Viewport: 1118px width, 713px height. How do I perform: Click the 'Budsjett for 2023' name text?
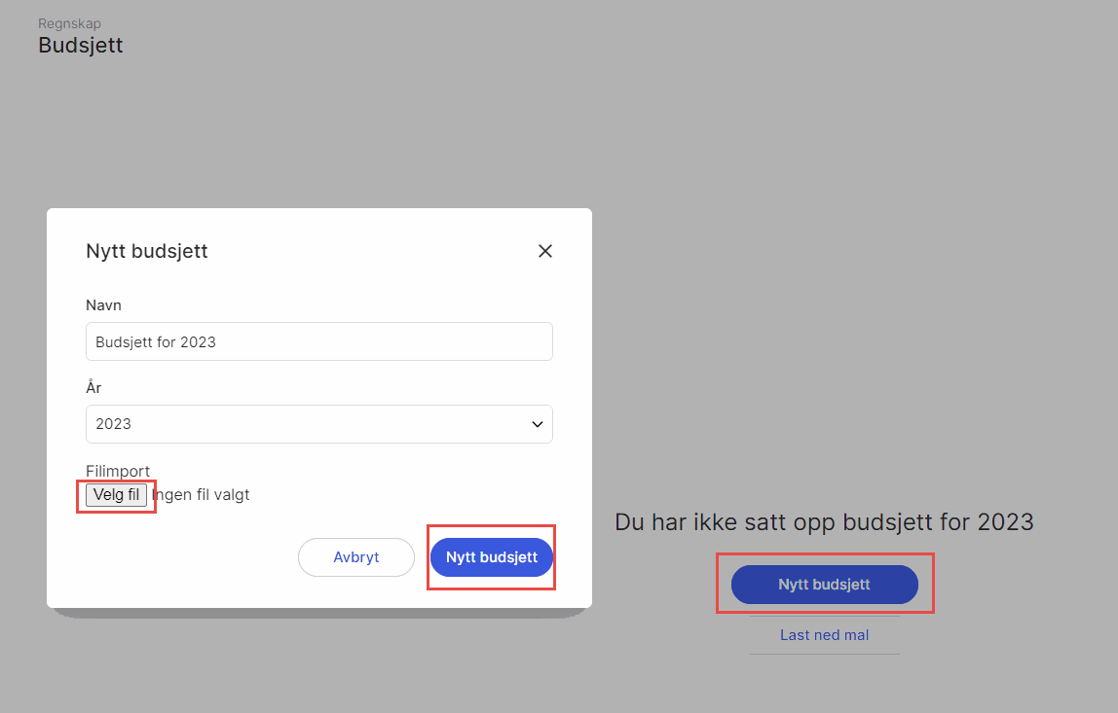coord(156,341)
